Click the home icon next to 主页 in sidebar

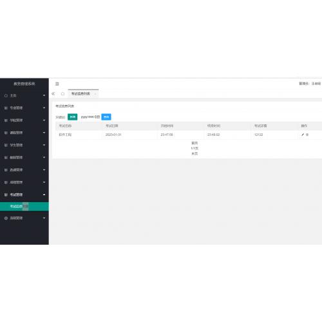click(x=6, y=95)
